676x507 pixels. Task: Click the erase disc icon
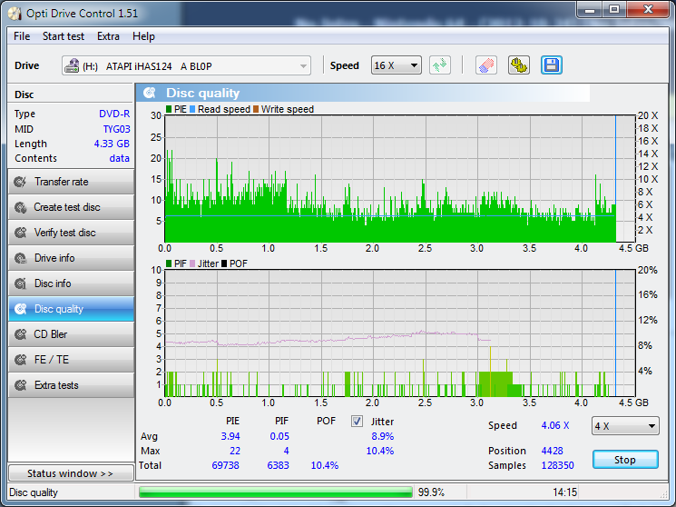click(485, 65)
